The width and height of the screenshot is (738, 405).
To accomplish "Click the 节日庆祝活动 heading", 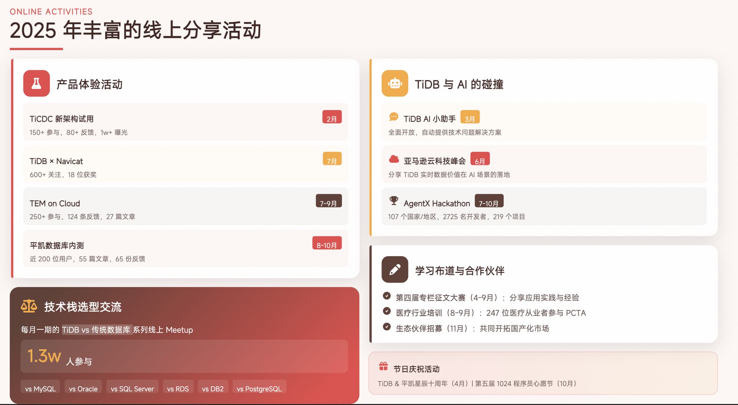I will point(416,369).
